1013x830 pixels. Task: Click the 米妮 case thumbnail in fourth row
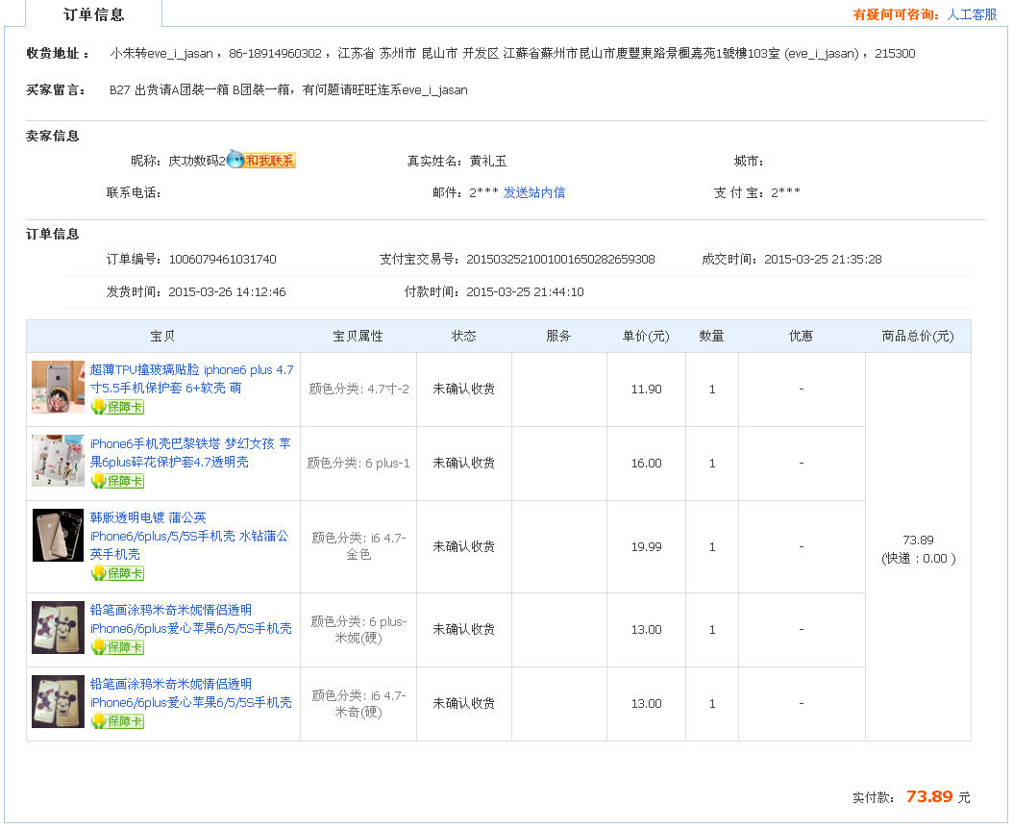tap(58, 627)
